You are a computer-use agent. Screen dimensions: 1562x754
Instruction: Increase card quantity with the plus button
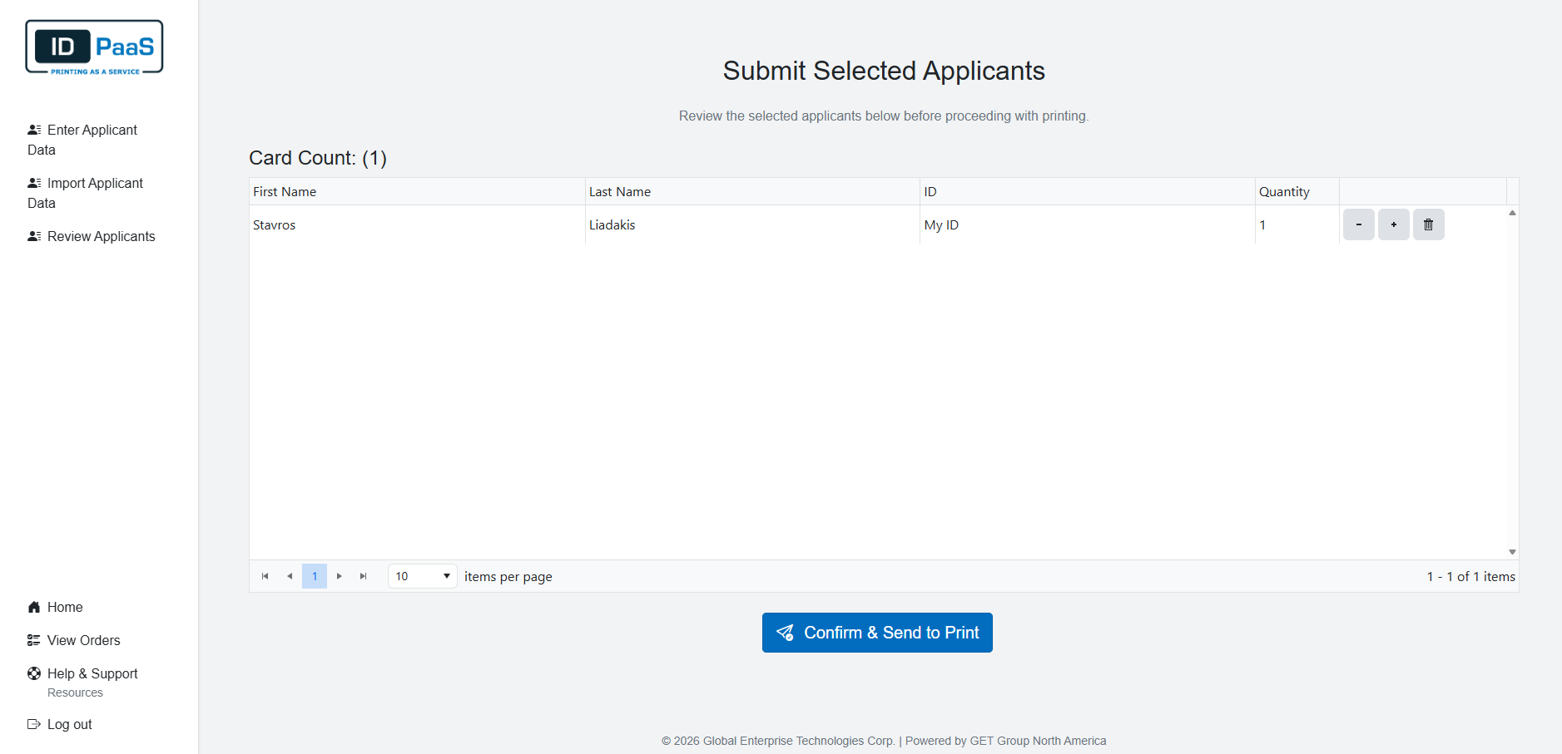pyautogui.click(x=1393, y=224)
